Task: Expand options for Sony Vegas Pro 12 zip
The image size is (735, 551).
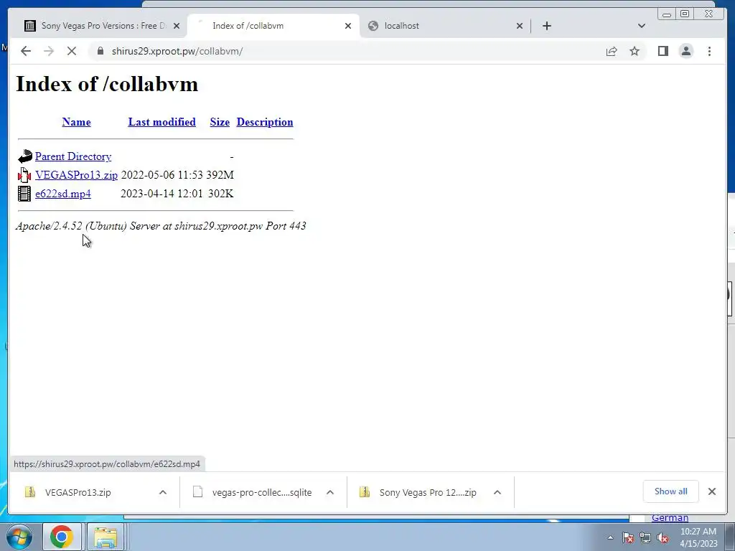Action: tap(497, 492)
